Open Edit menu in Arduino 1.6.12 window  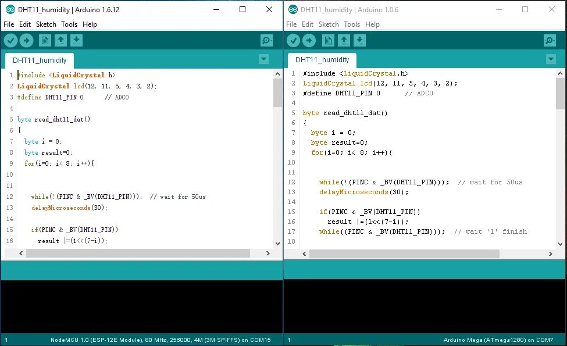pyautogui.click(x=25, y=24)
